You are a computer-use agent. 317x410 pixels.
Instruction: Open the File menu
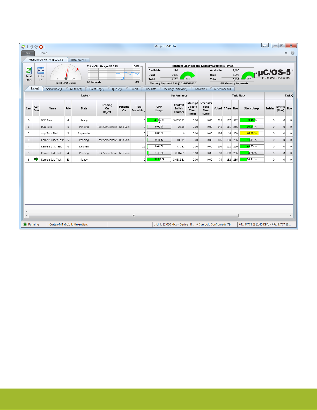tap(28, 53)
